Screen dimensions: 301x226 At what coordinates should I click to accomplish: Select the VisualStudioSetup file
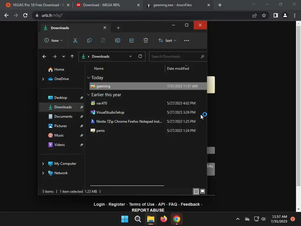(148, 112)
